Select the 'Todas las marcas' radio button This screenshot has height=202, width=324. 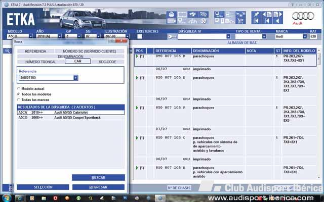(x=19, y=100)
